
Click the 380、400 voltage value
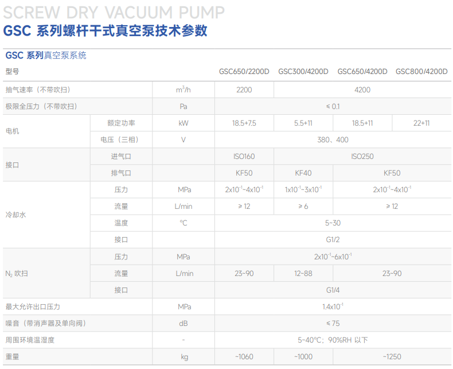pos(333,140)
